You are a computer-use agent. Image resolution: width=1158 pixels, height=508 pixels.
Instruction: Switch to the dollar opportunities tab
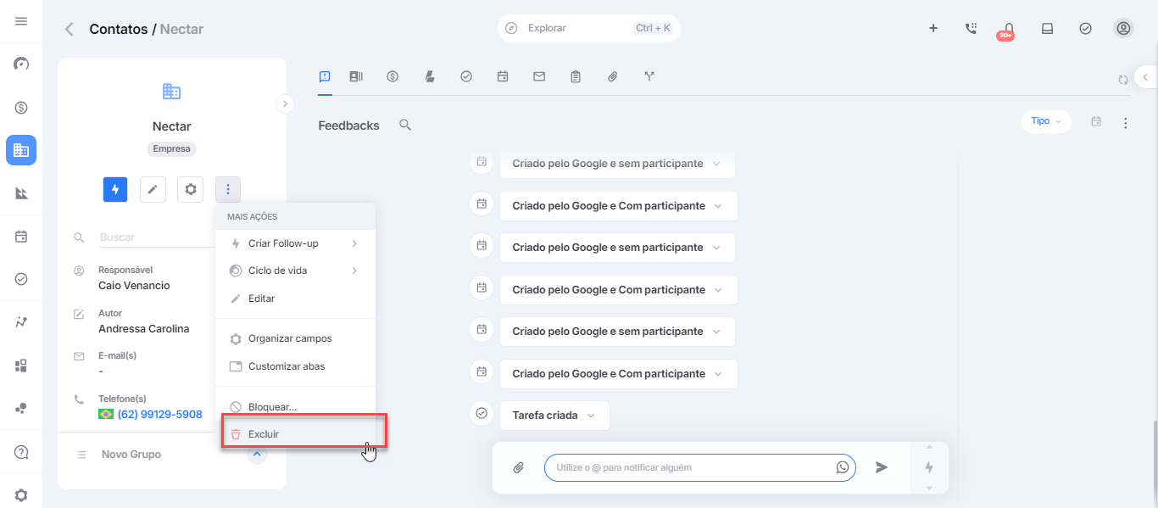pos(392,76)
